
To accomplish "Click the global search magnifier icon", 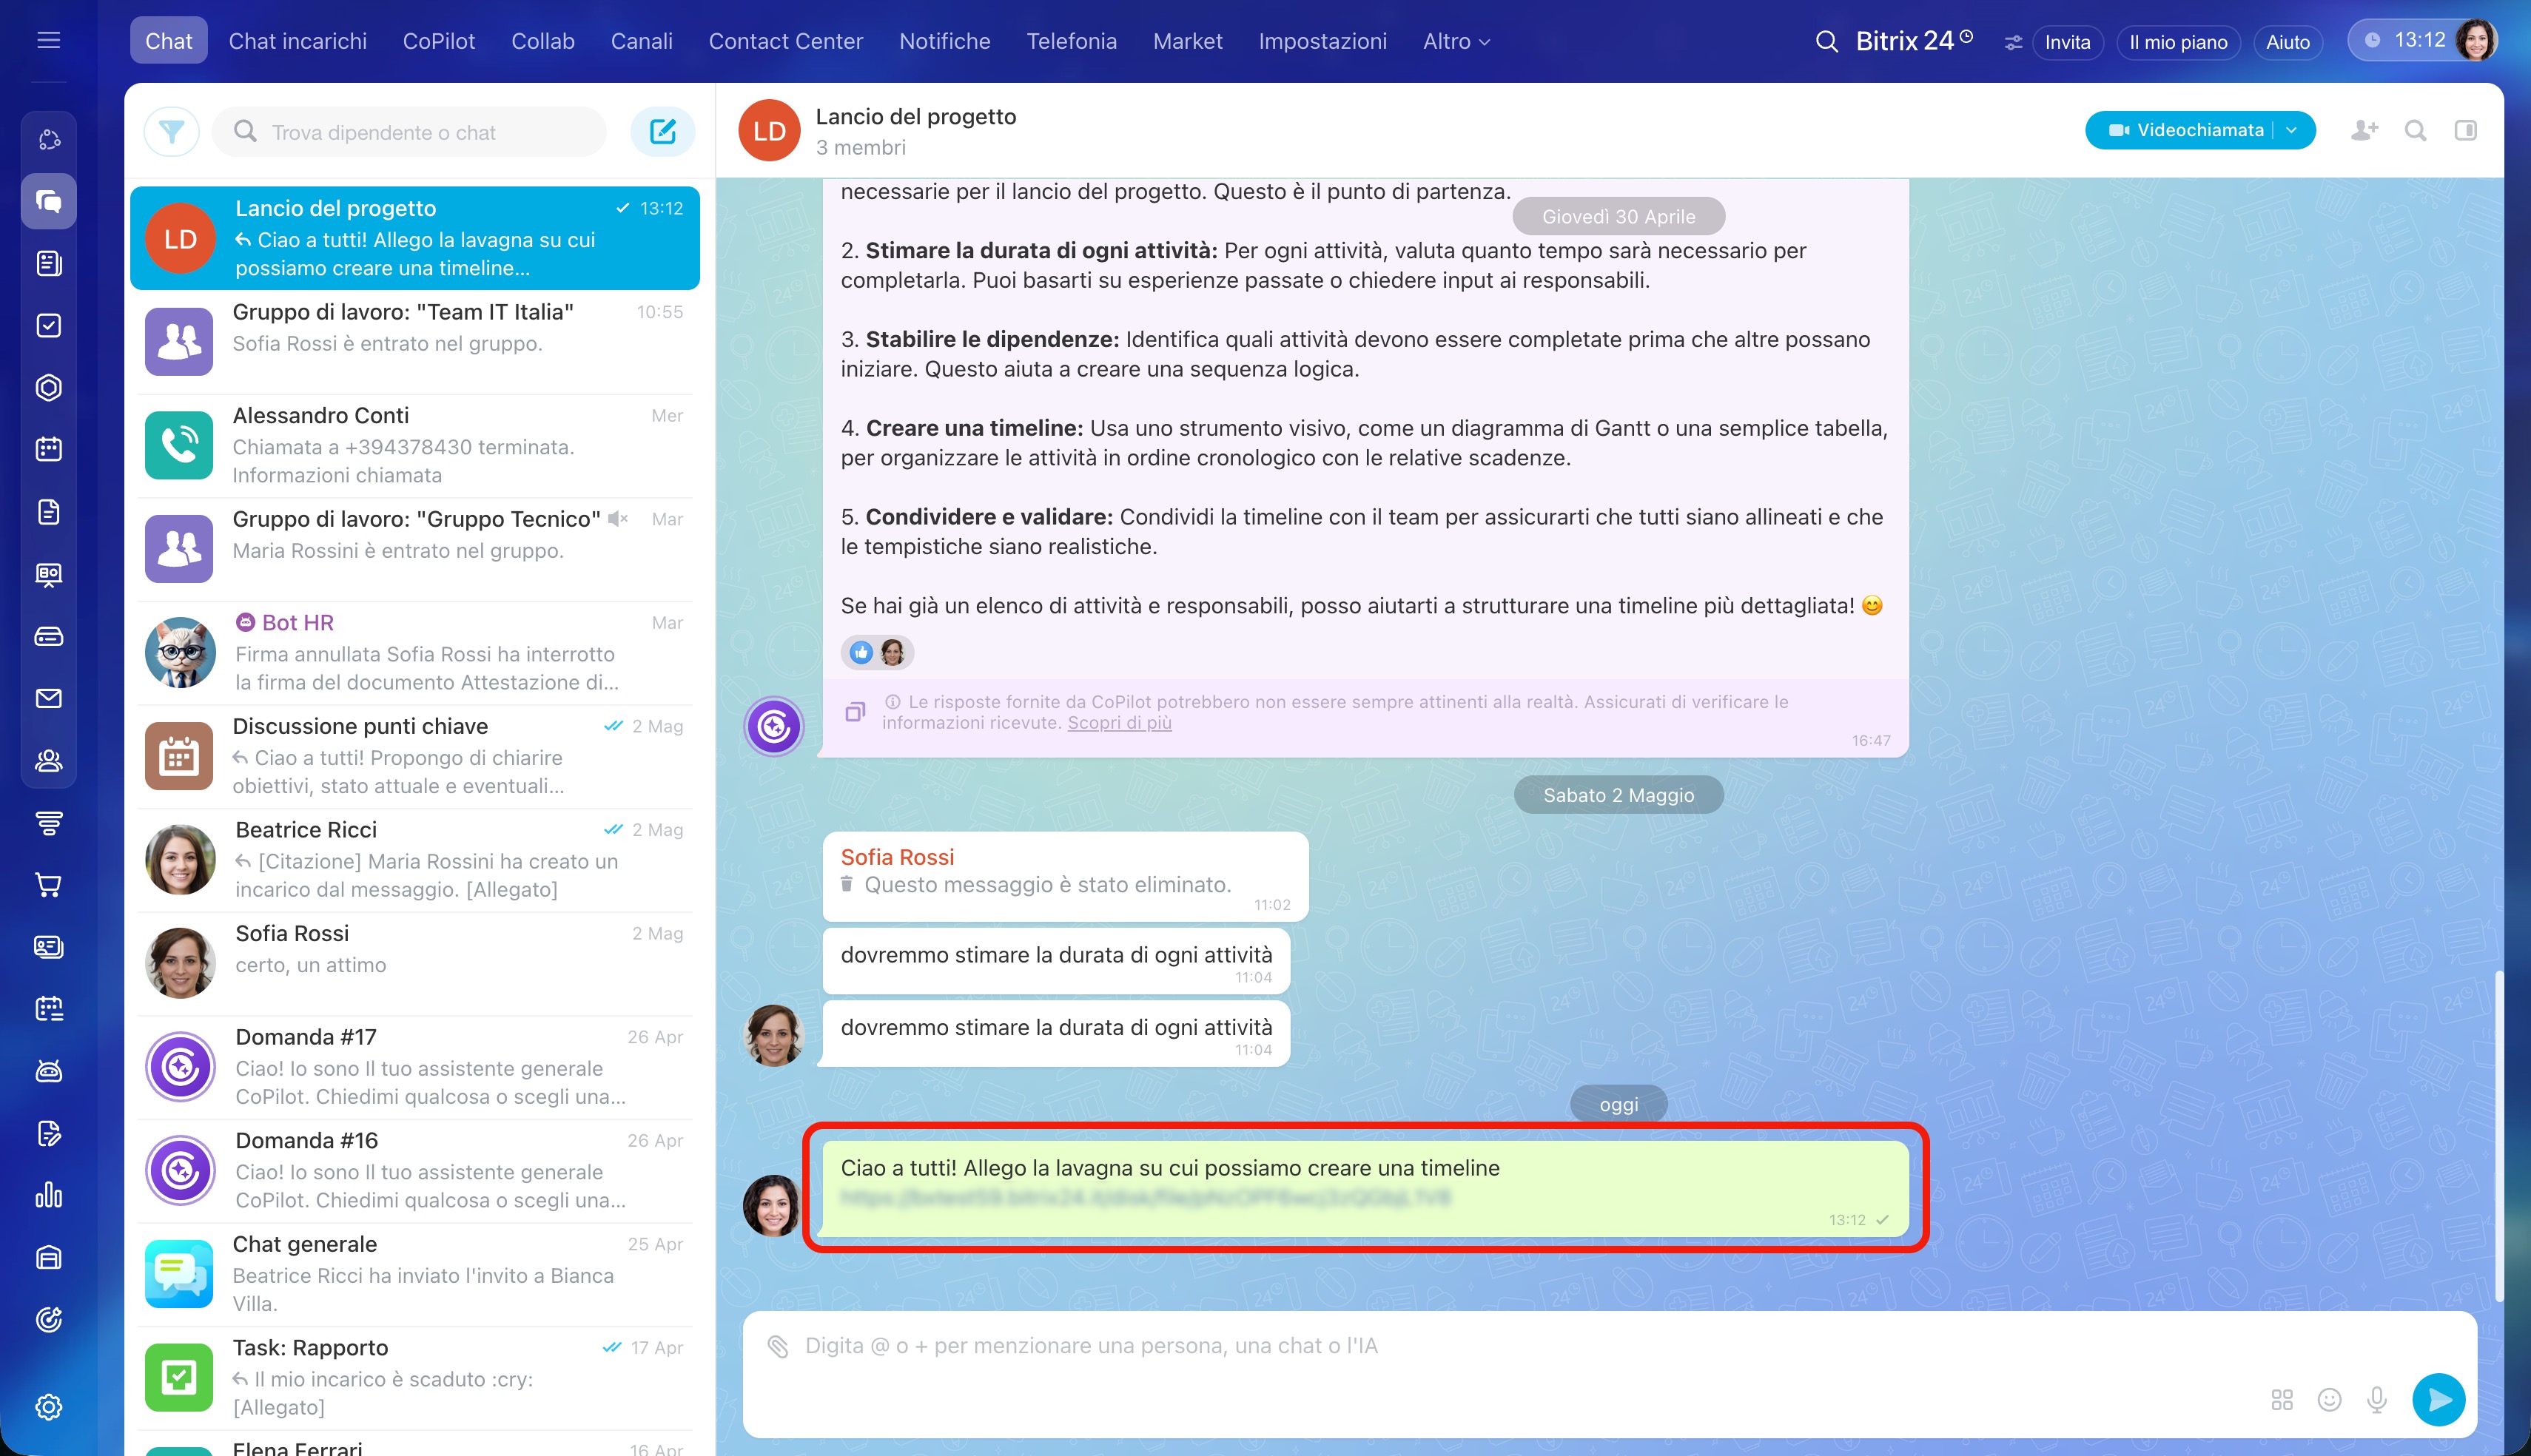I will 1827,41.
